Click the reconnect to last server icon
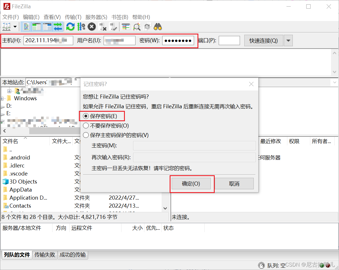The height and width of the screenshot is (270, 339). pos(113,27)
